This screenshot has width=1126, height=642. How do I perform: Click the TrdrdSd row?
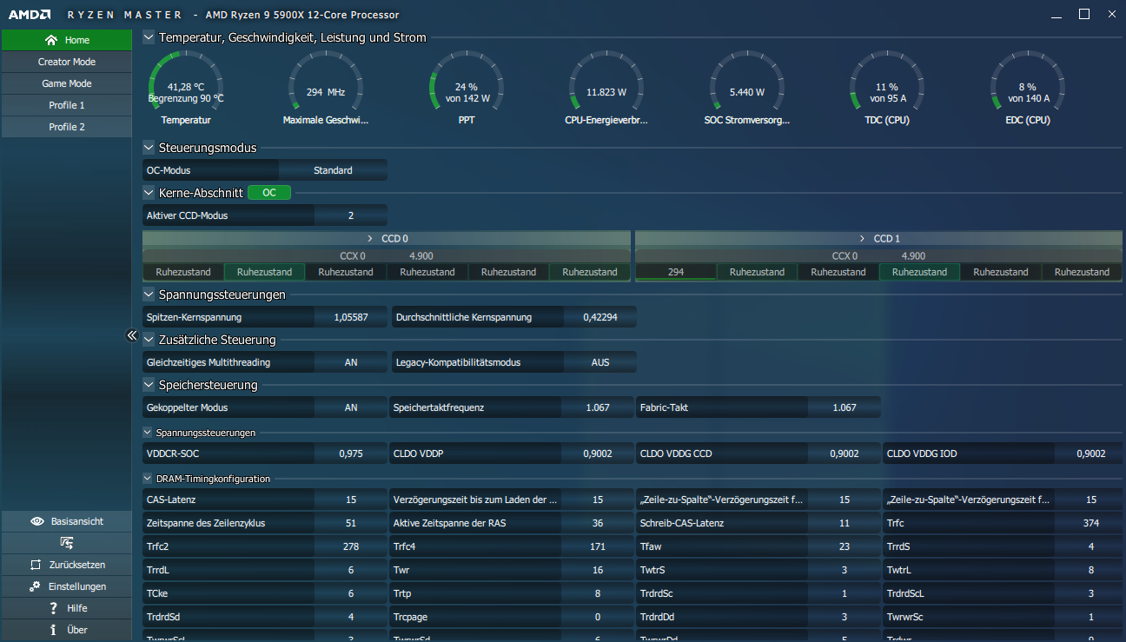[265, 617]
